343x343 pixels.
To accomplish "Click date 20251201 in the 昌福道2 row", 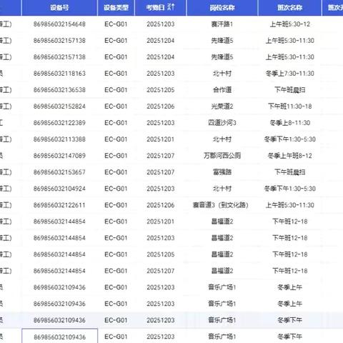I will pyautogui.click(x=161, y=222).
